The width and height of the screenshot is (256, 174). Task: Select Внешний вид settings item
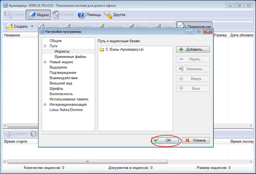click(x=61, y=83)
